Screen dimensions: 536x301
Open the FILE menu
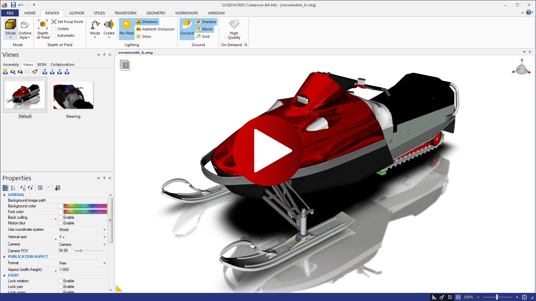pos(10,13)
